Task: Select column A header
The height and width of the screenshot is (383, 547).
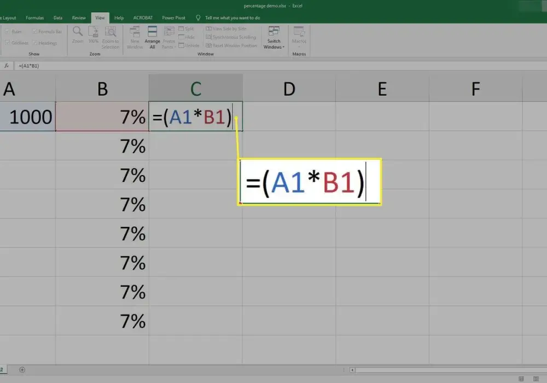Action: 27,89
